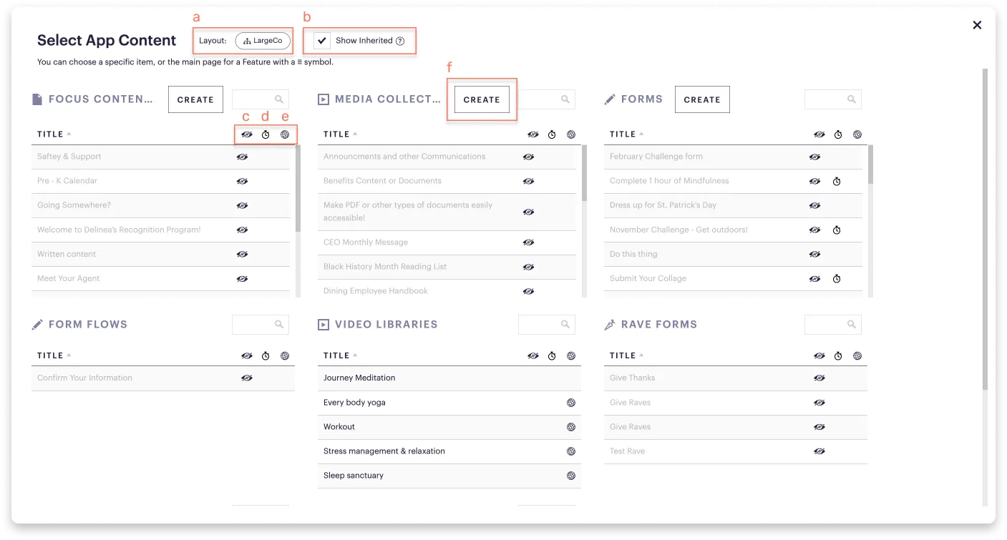
Task: Sort Video Libraries by the Title header
Action: (x=341, y=355)
